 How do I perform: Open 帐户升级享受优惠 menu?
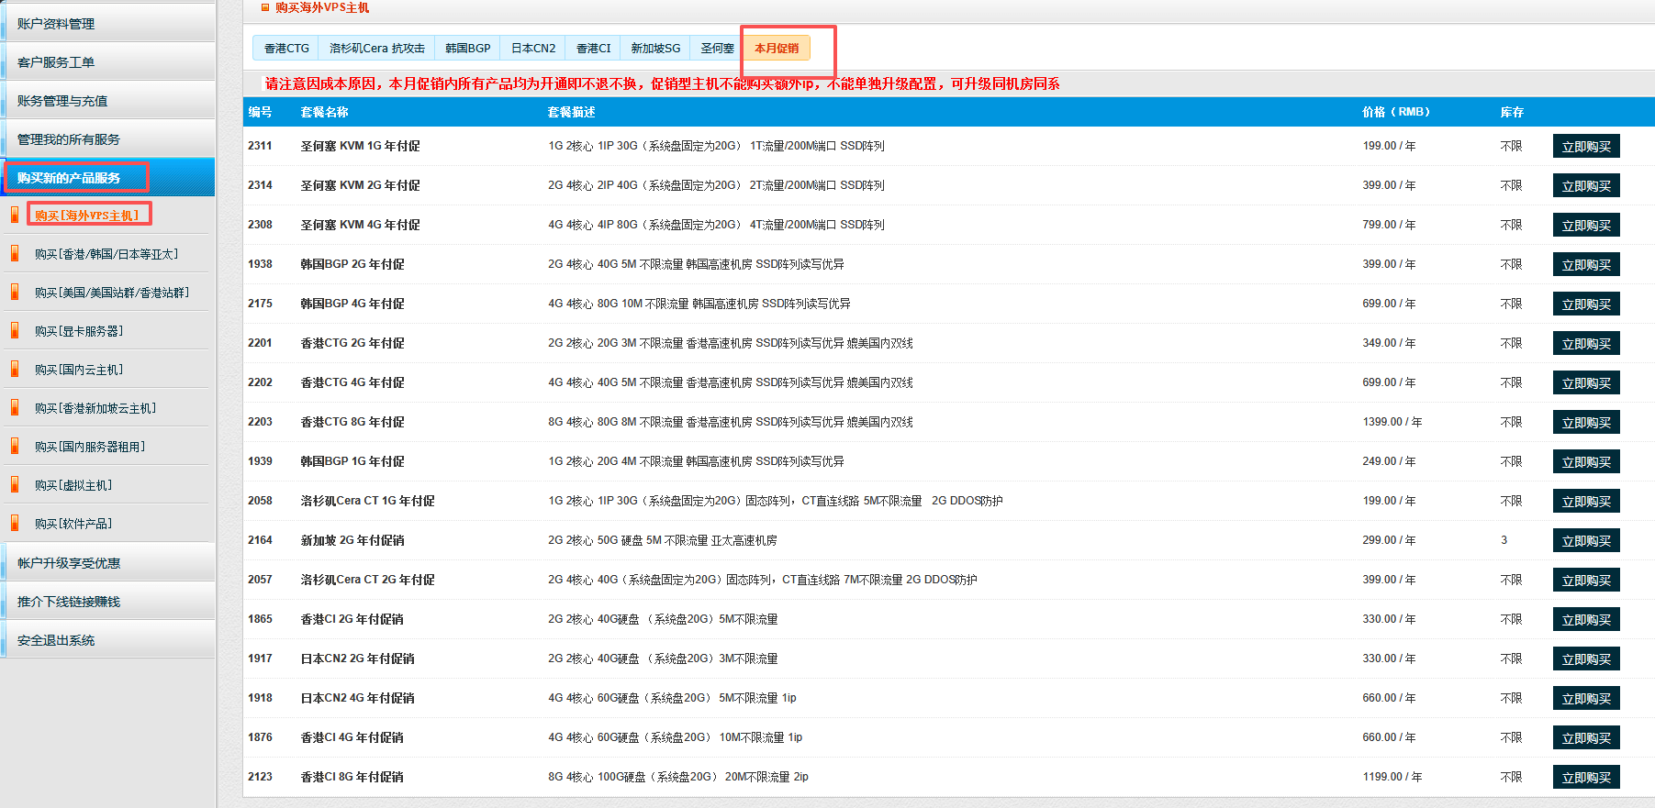[108, 562]
